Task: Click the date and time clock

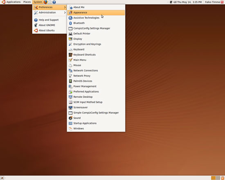Action: tap(189, 2)
